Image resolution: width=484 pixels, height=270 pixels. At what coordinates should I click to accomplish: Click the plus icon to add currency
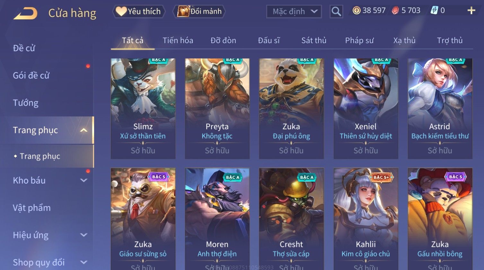pyautogui.click(x=471, y=11)
